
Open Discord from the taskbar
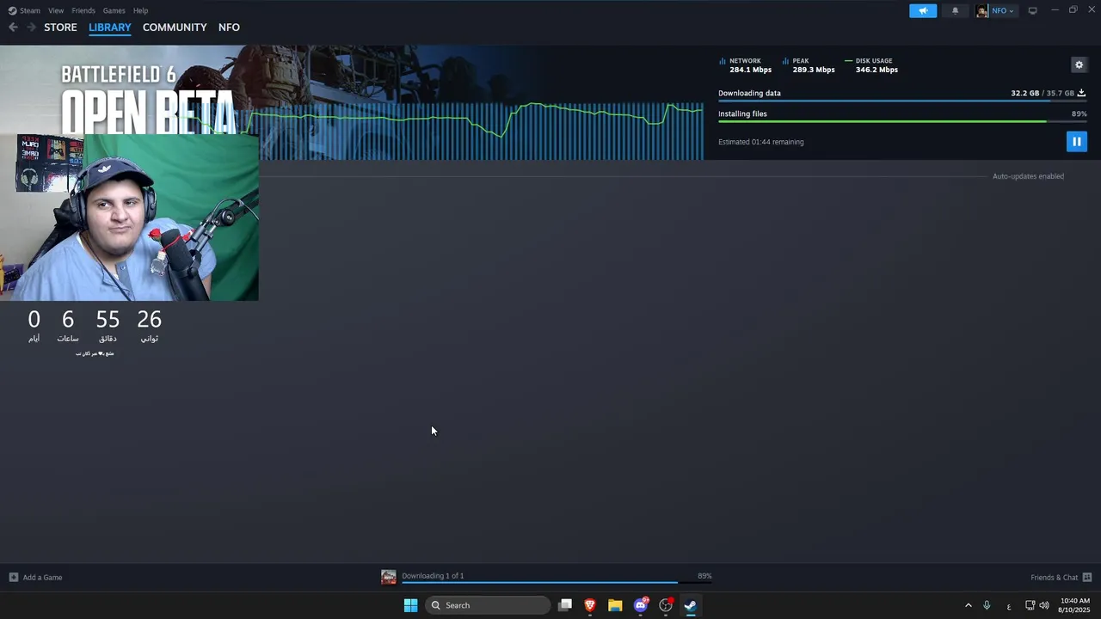pos(640,605)
